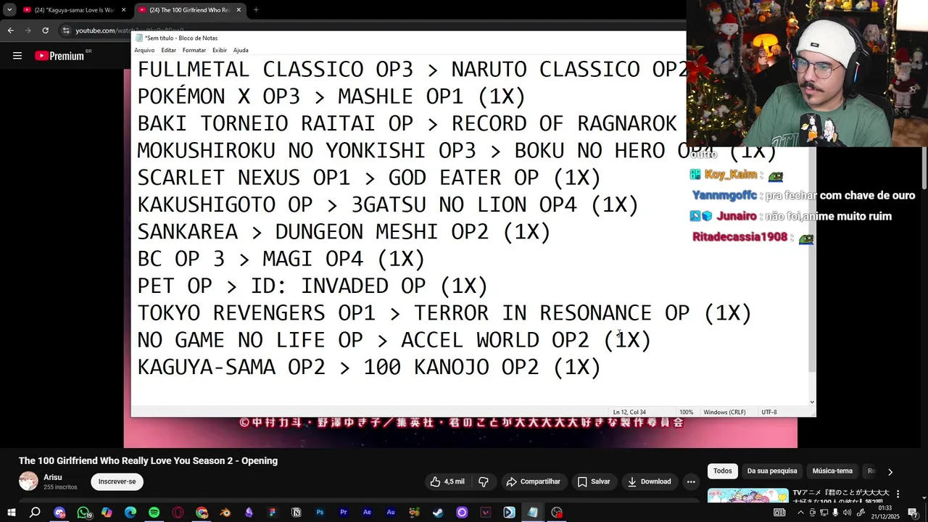The image size is (928, 522).
Task: Open Photoshop from the taskbar
Action: pyautogui.click(x=320, y=513)
